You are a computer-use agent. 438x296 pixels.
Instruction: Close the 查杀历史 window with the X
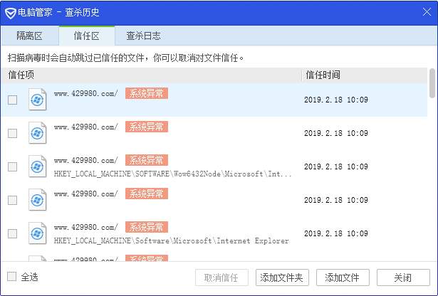427,11
